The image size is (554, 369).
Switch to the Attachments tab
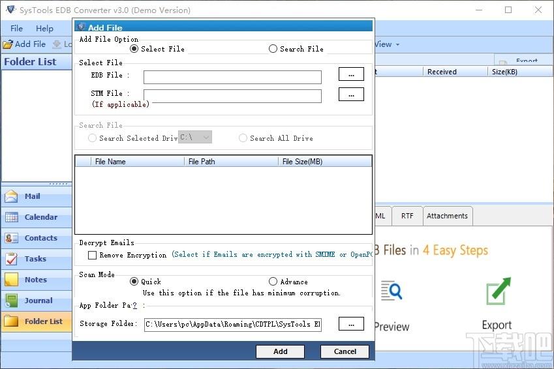[447, 216]
